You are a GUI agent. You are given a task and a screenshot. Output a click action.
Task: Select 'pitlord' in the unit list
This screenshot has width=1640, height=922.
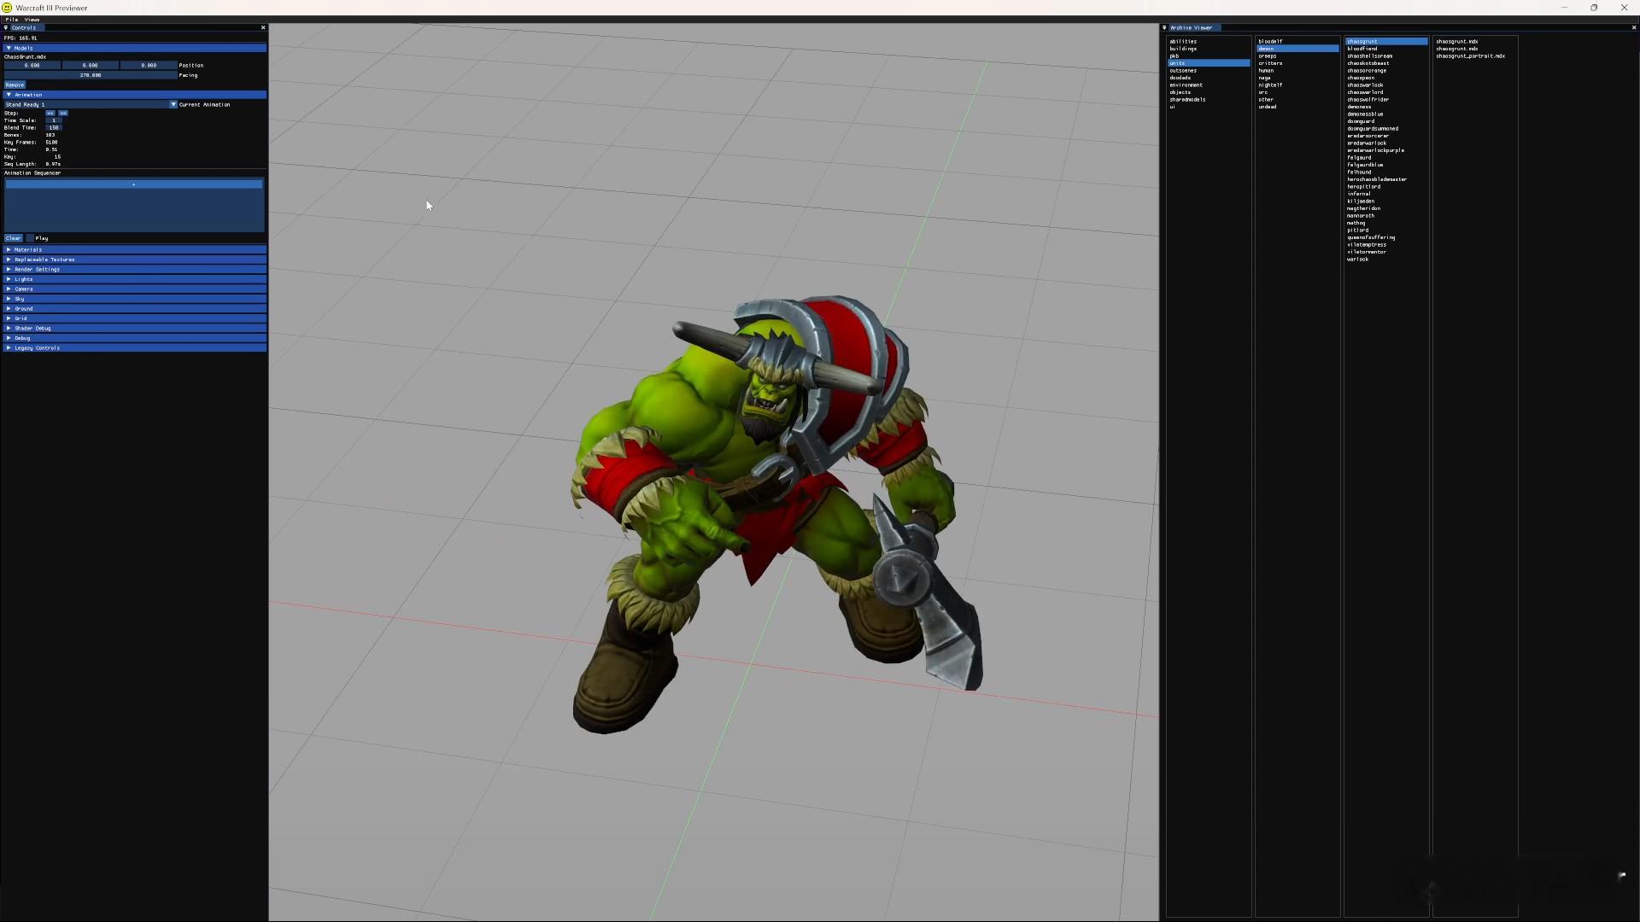1357,230
